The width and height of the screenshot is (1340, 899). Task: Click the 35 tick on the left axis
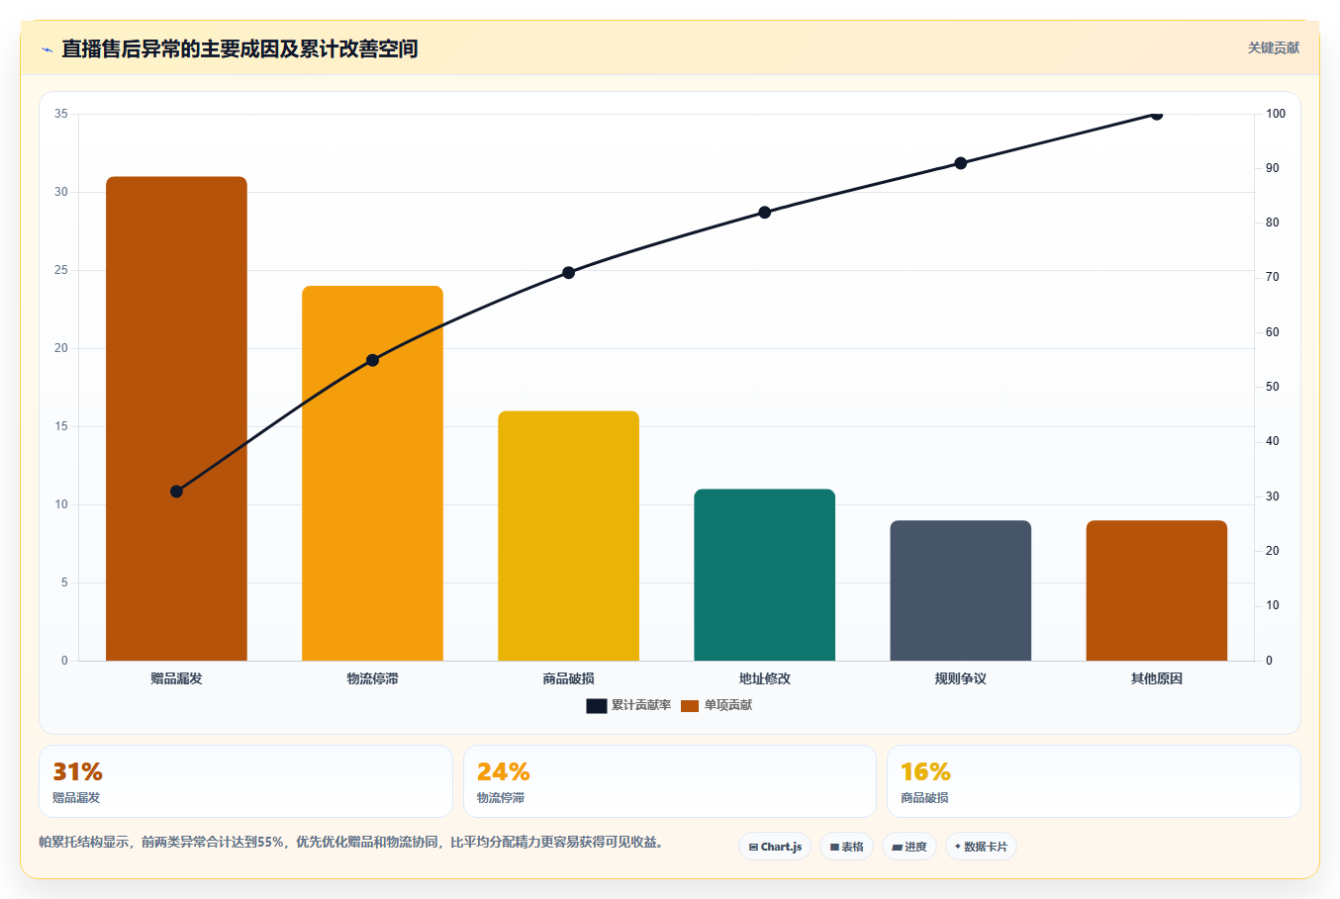coord(61,114)
